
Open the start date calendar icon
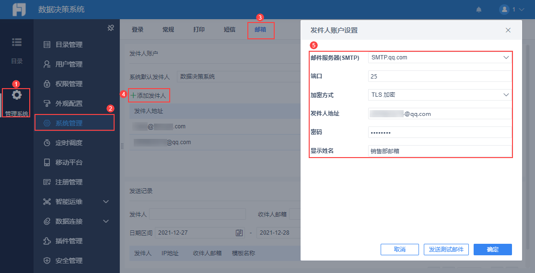pyautogui.click(x=239, y=233)
